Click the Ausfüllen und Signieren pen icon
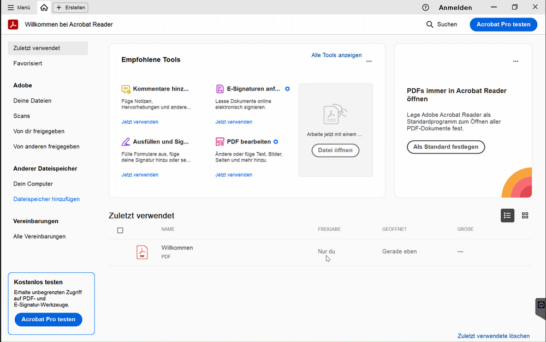The image size is (546, 342). 126,142
